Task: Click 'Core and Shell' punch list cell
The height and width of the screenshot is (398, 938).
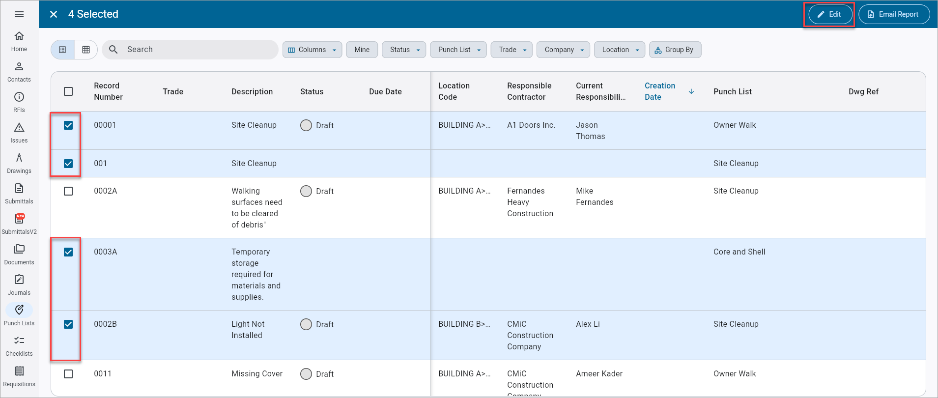Action: tap(739, 252)
